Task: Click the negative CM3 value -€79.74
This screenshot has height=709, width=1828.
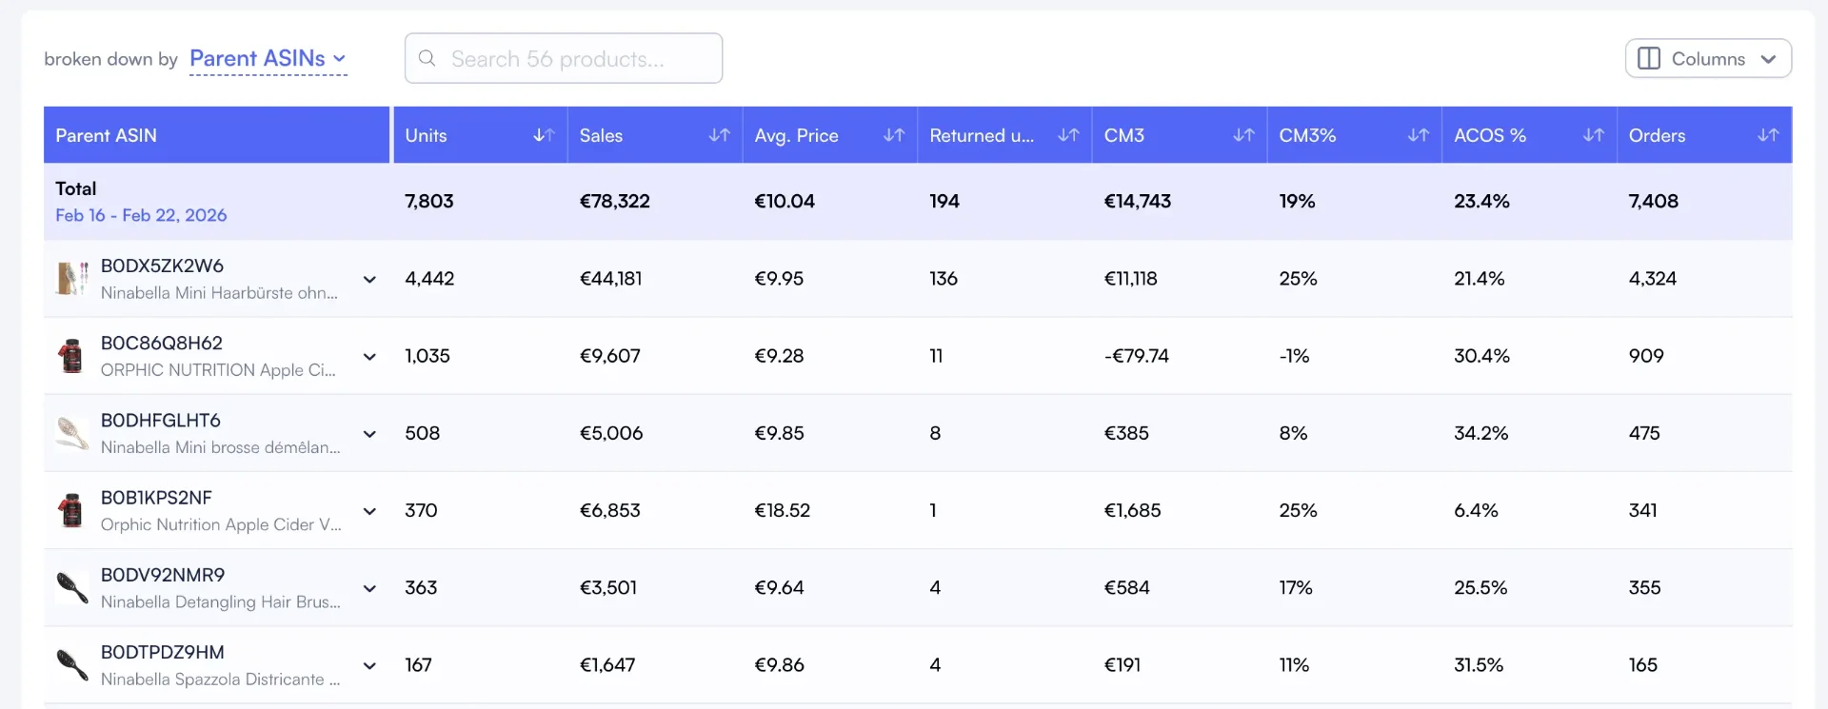Action: coord(1137,356)
